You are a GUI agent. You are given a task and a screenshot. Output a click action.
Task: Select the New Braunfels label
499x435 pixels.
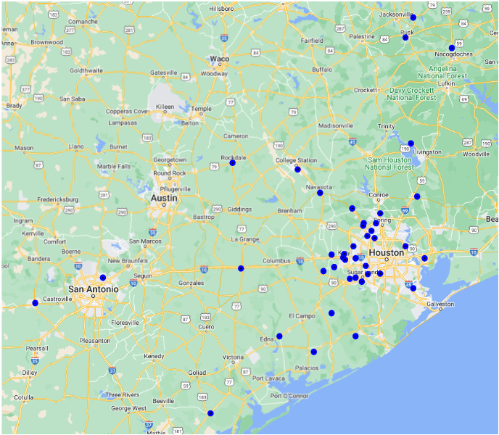[x=128, y=260]
